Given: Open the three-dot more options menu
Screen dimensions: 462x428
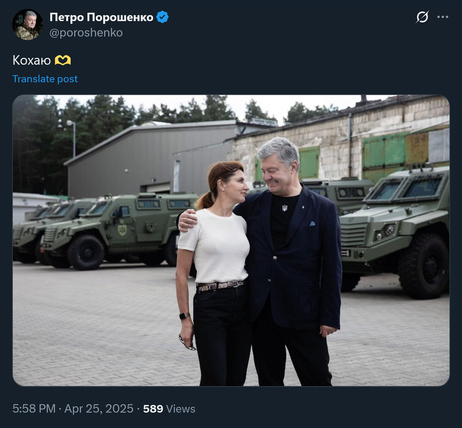Looking at the screenshot, I should 443,17.
